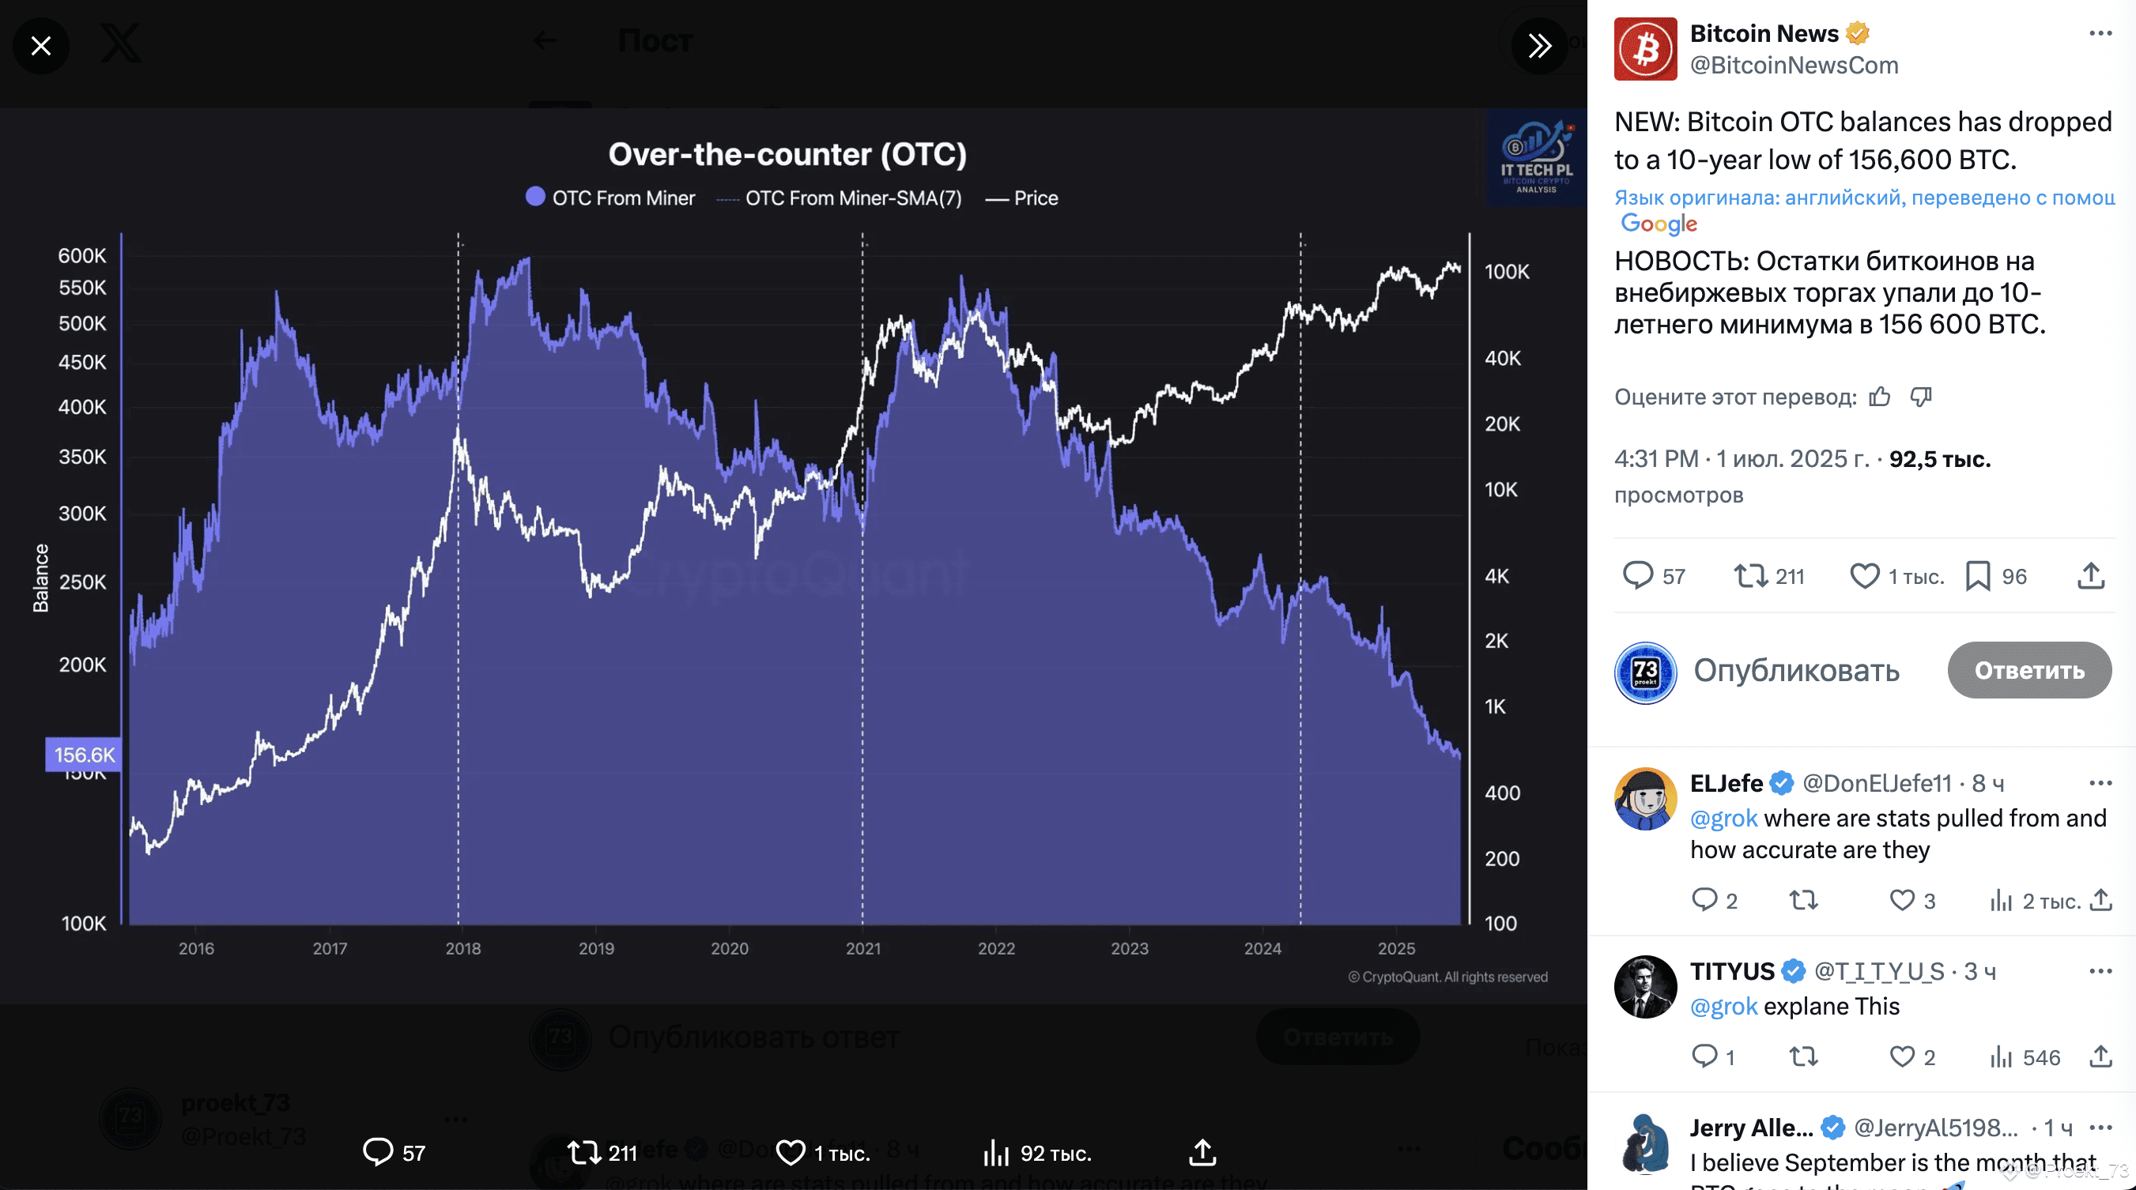Rate the Google translation with thumbs up
Image resolution: width=2136 pixels, height=1190 pixels.
[1879, 397]
